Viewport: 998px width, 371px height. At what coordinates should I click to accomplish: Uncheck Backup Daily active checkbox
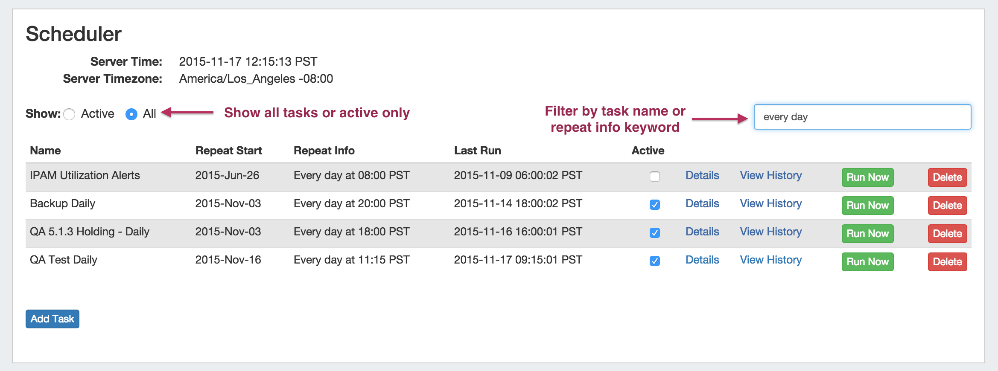(654, 205)
